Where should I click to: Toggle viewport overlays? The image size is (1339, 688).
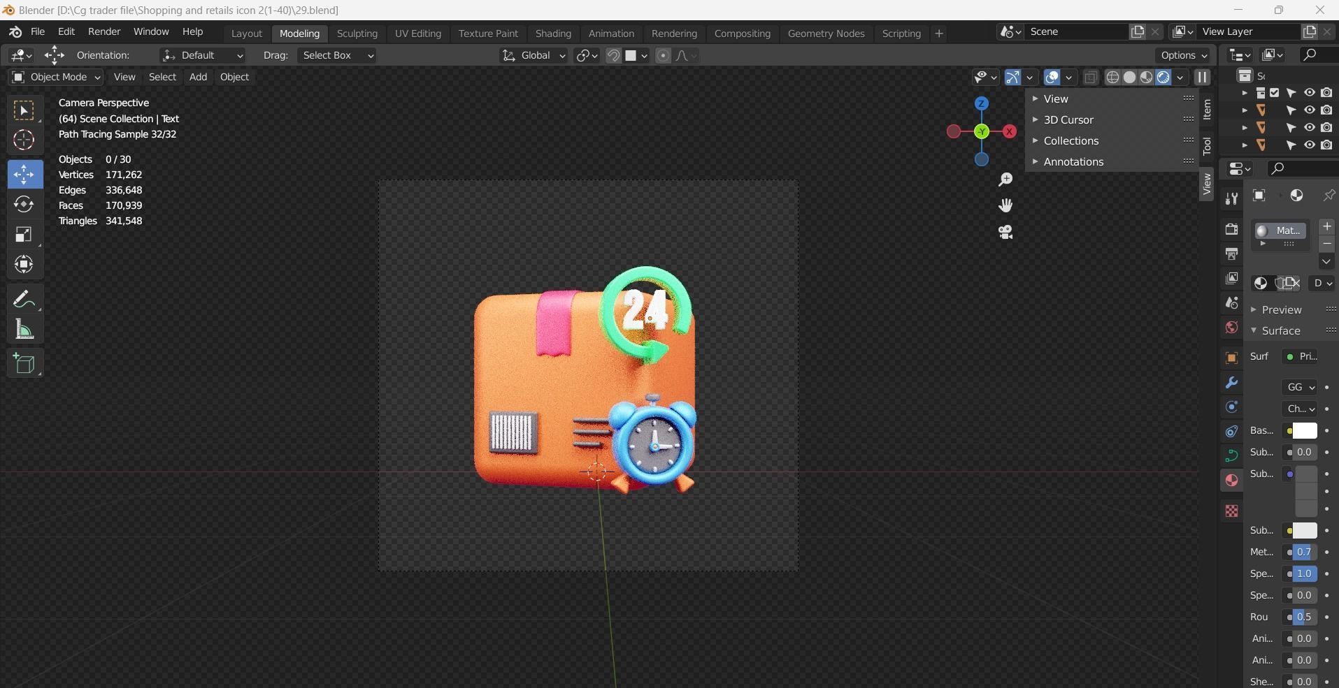1052,78
